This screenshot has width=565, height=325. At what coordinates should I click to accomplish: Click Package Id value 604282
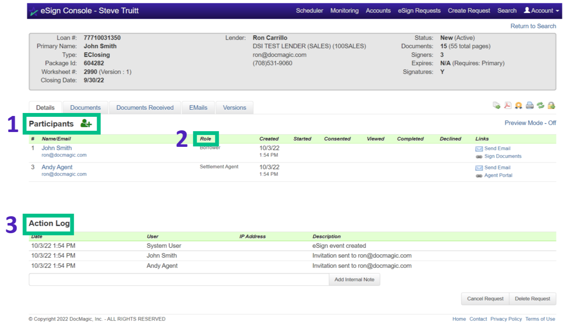[x=94, y=63]
